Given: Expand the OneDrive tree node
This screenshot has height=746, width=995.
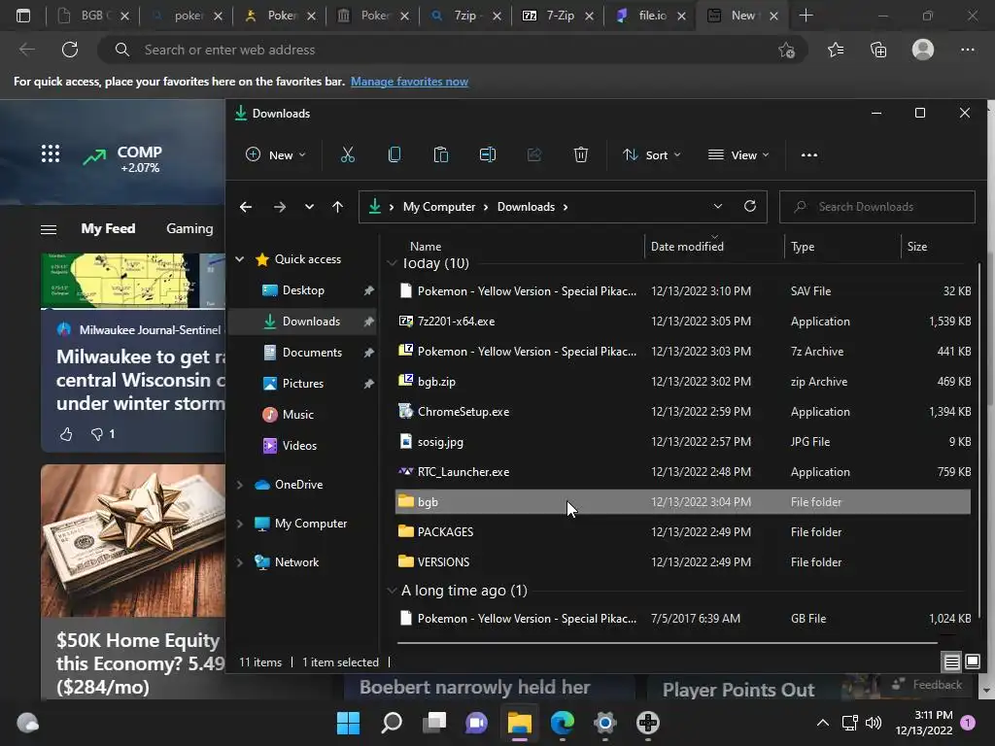Looking at the screenshot, I should (240, 485).
